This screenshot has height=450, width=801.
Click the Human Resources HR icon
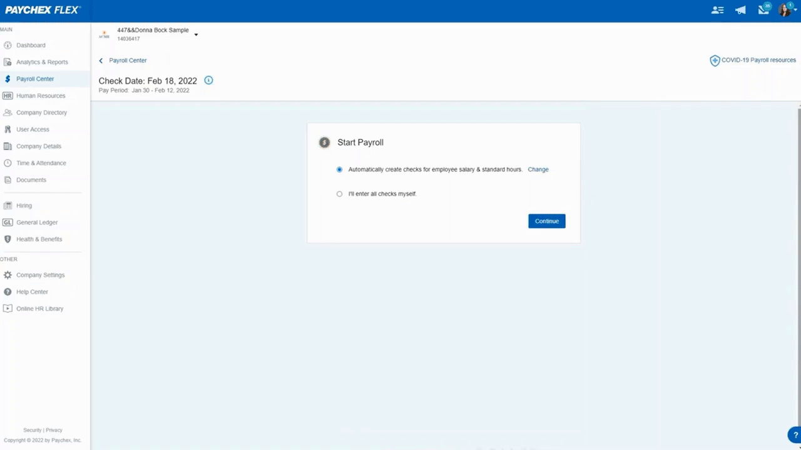[8, 96]
